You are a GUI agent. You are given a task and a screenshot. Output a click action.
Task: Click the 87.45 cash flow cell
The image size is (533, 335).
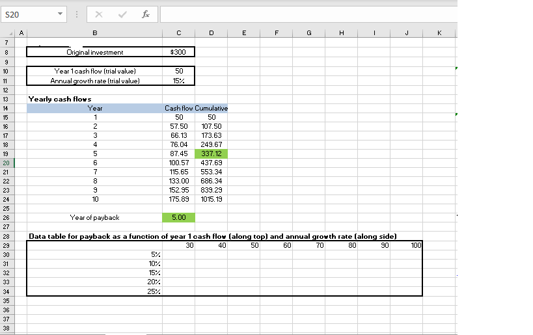pyautogui.click(x=179, y=154)
